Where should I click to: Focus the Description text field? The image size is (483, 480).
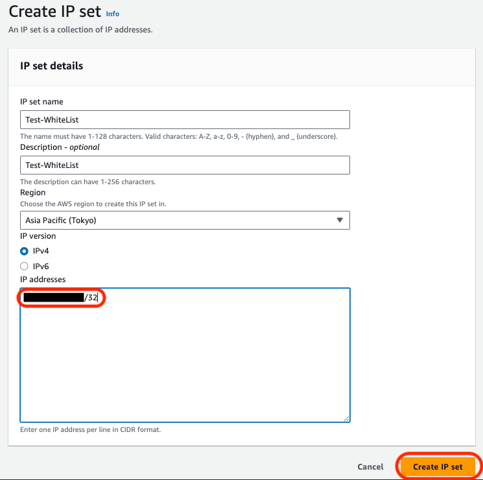[185, 165]
